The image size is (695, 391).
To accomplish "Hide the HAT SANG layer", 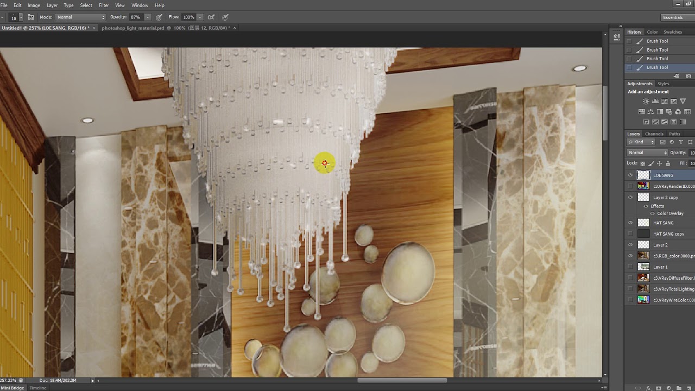I will tap(630, 223).
